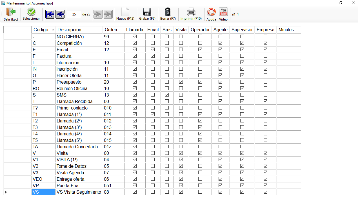Go to the previous record arrow
This screenshot has width=358, height=199.
point(60,14)
